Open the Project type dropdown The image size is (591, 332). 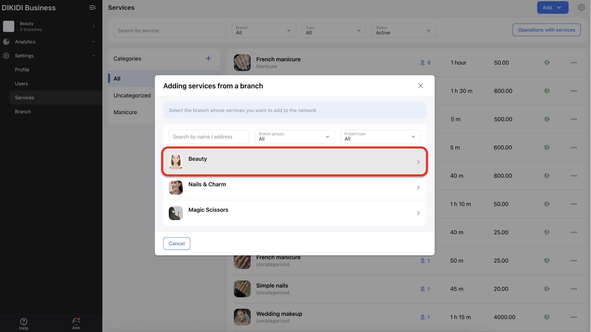pyautogui.click(x=380, y=137)
